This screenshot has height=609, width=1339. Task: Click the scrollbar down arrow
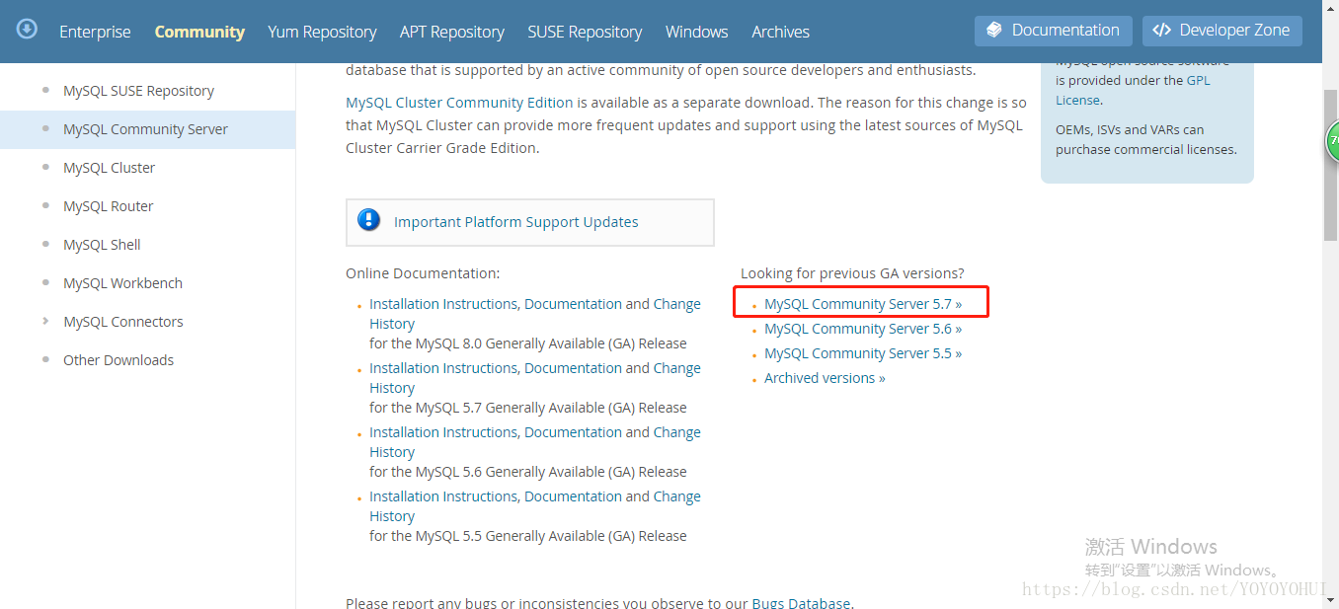[1330, 599]
